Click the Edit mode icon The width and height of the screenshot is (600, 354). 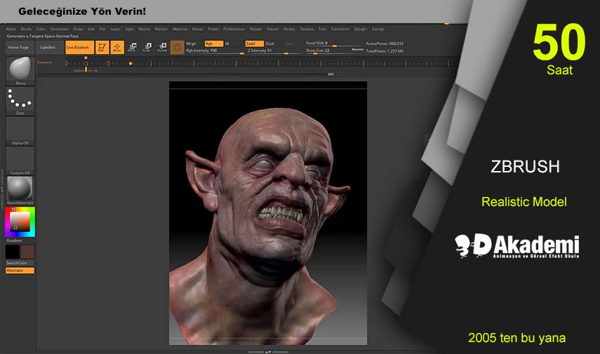coord(101,47)
